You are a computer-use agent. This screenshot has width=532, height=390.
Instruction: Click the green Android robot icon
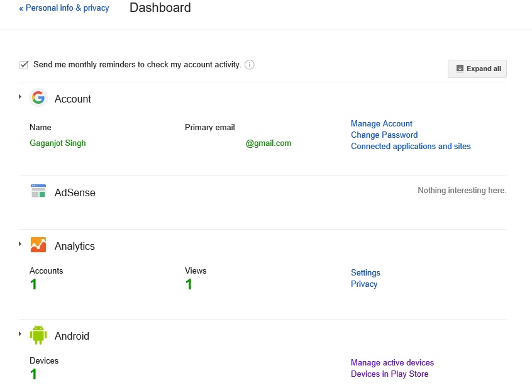point(38,335)
